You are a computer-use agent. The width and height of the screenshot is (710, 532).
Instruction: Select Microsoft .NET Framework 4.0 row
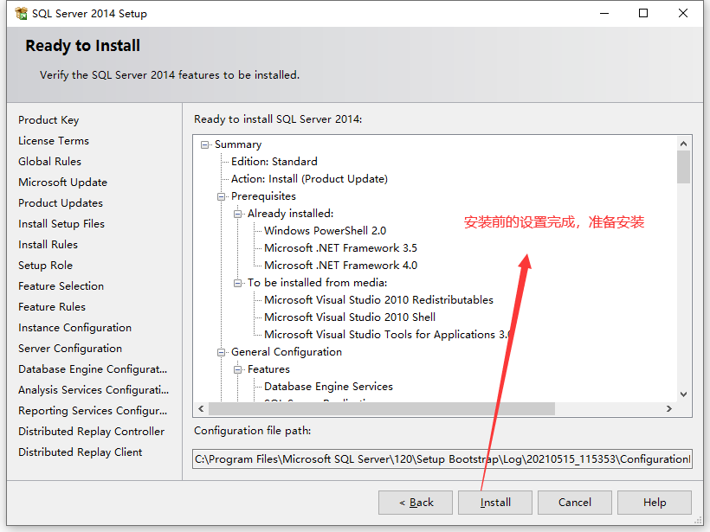340,266
